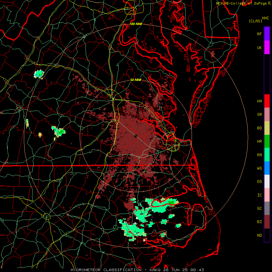
Task: Click the light pink IC legend swatch
Action: coord(267,195)
